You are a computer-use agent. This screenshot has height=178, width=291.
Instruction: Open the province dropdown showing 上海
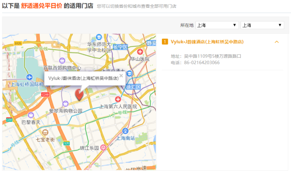pos(217,25)
